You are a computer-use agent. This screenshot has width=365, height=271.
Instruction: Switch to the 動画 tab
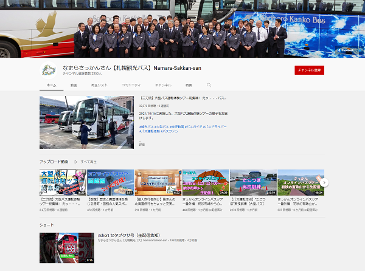click(x=74, y=85)
